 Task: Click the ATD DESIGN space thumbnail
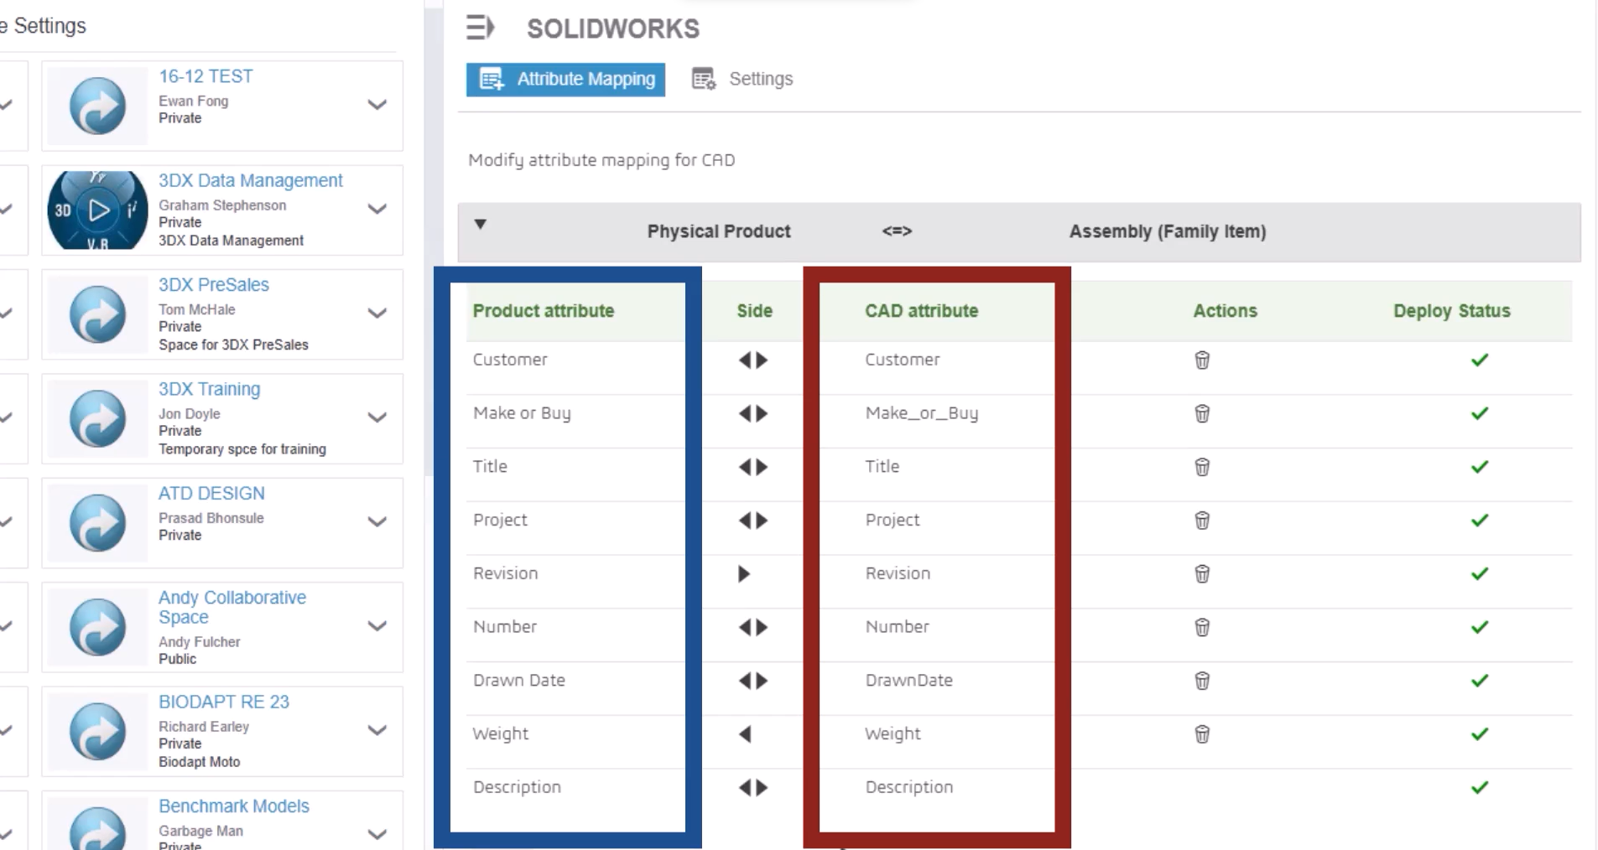coord(97,523)
